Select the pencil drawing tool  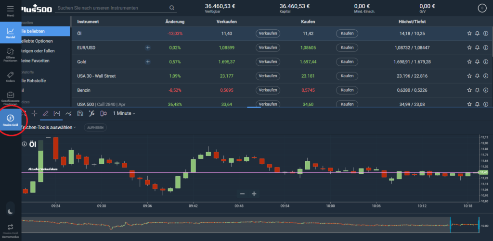(45, 113)
